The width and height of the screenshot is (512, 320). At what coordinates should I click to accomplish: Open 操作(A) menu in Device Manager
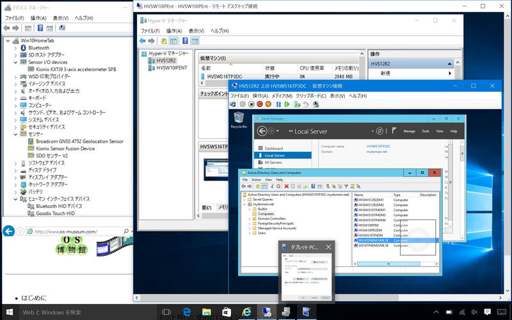(38, 18)
